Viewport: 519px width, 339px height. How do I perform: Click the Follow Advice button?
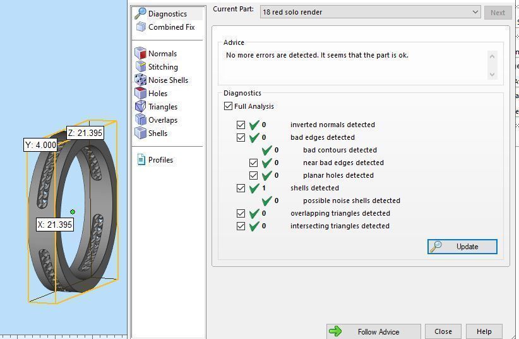pos(374,331)
